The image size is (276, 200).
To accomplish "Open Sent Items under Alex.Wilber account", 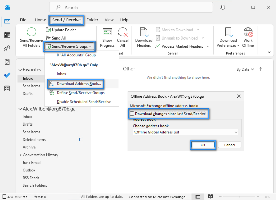I will click(x=31, y=132).
